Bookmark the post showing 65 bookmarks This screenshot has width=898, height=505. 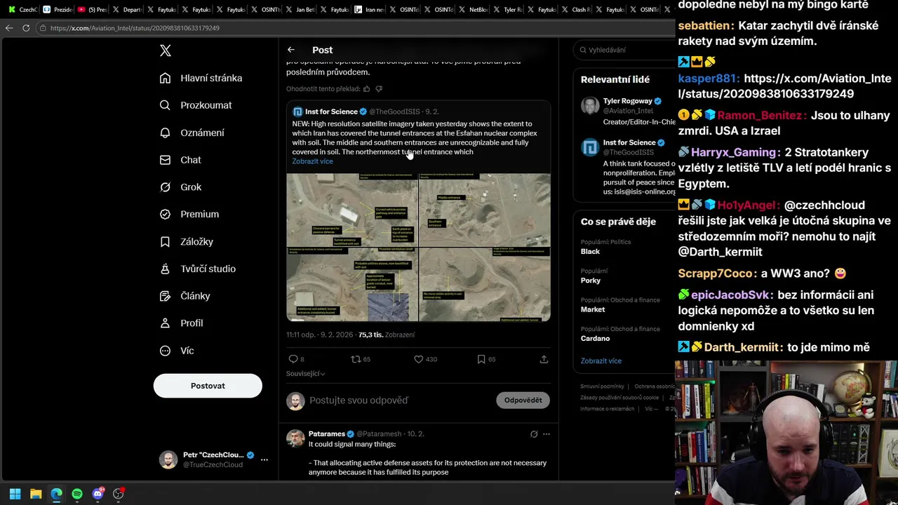481,359
